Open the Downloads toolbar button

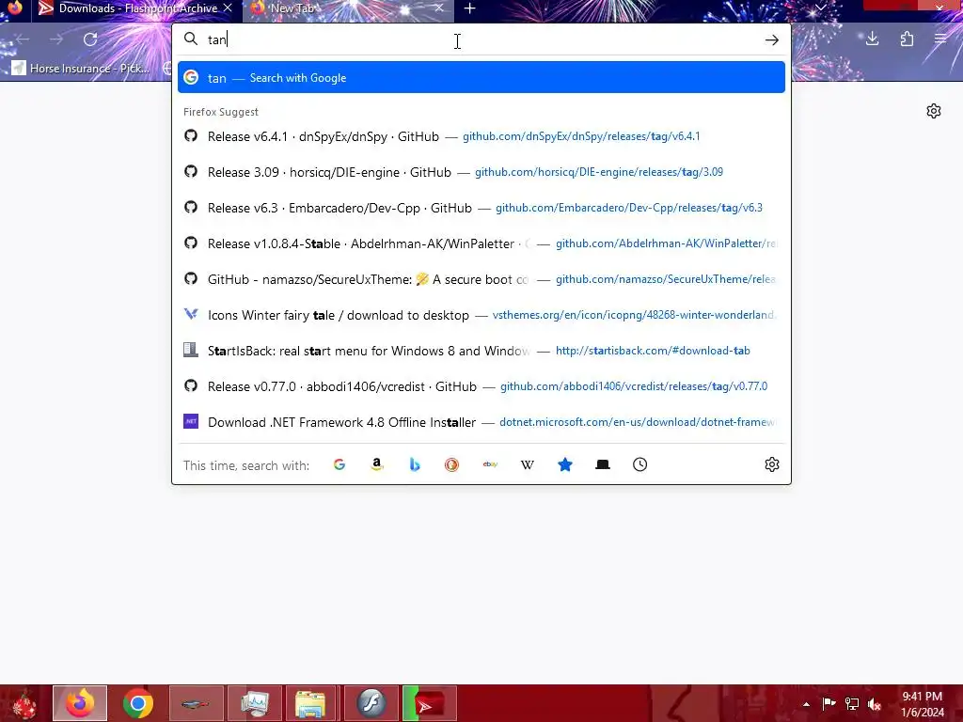[872, 39]
